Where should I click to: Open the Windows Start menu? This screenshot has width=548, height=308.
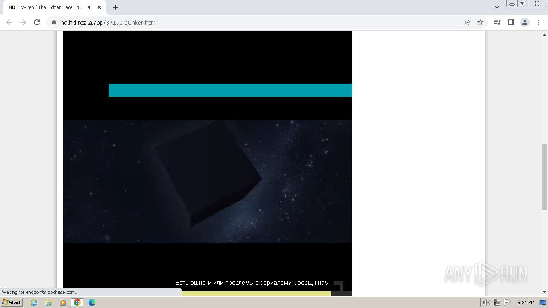pos(12,302)
